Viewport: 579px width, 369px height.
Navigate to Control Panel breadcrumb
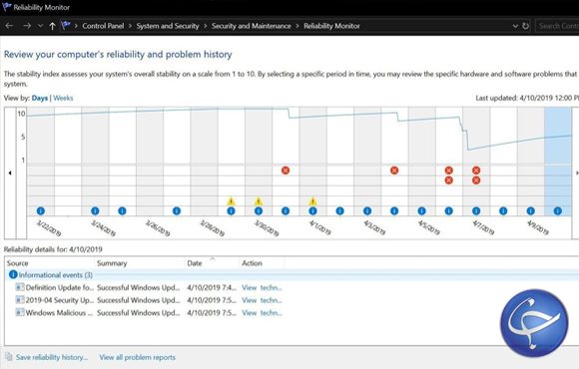(103, 26)
